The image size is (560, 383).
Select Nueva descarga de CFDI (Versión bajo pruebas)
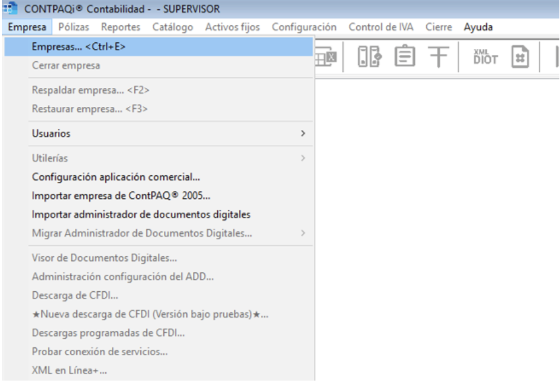158,314
